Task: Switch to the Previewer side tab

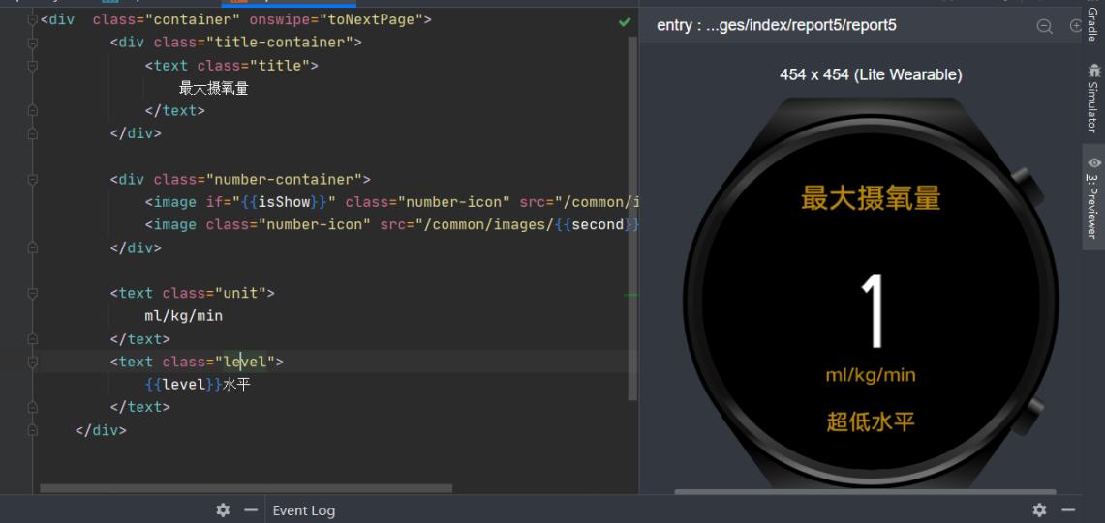Action: click(1093, 198)
